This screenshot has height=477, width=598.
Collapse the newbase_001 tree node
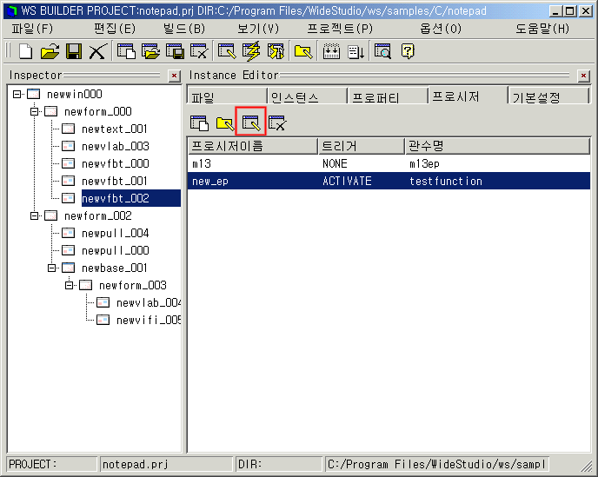(51, 268)
